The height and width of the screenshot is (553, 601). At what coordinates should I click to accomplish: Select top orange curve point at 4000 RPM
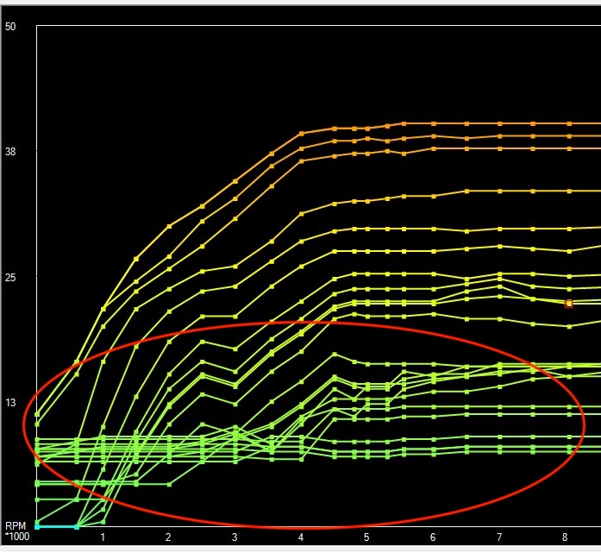click(x=301, y=134)
